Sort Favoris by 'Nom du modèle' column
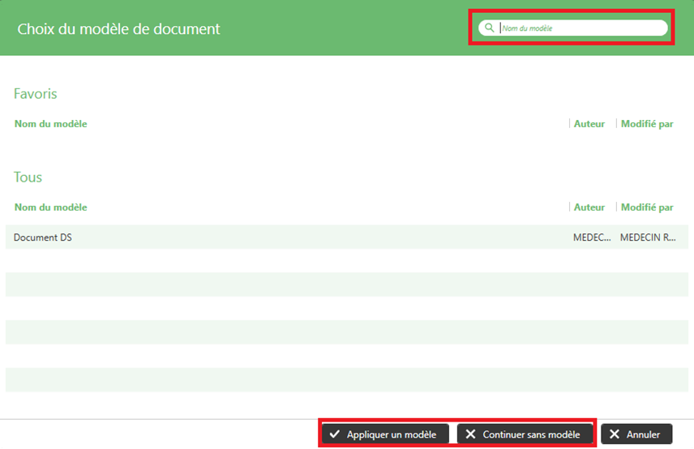The height and width of the screenshot is (449, 694). tap(50, 124)
